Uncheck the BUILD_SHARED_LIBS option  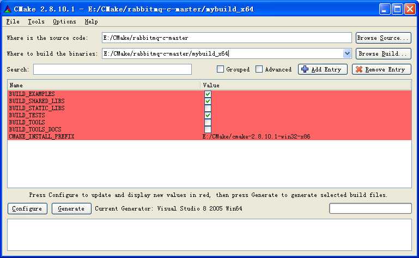pos(208,101)
